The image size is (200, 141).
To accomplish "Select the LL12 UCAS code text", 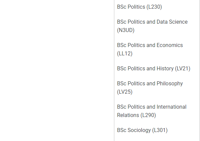I will click(125, 54).
